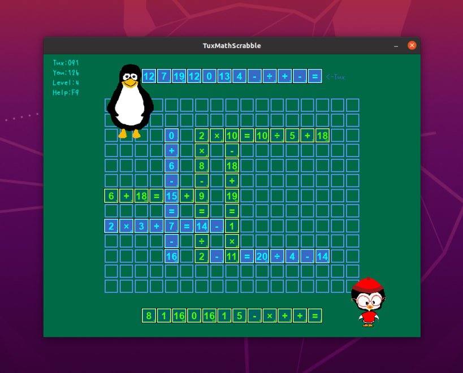The height and width of the screenshot is (373, 463).
Task: Click the 19 tile on the board
Action: 232,196
